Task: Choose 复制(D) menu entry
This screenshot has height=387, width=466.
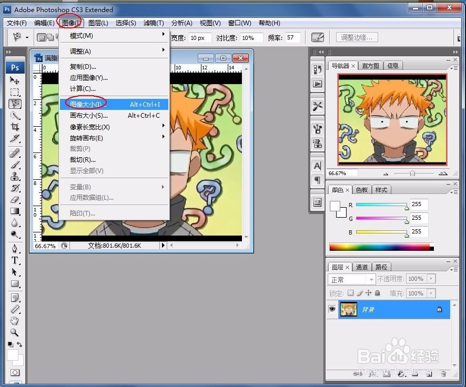Action: pyautogui.click(x=115, y=67)
